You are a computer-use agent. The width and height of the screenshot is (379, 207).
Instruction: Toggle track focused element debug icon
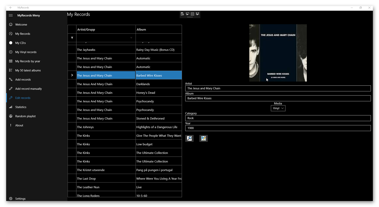click(197, 14)
